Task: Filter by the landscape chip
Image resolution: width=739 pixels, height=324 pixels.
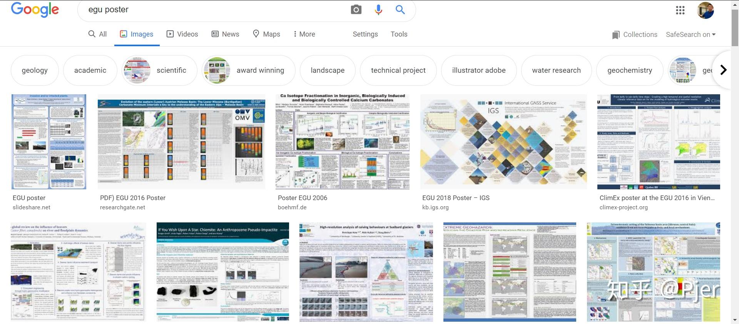Action: coord(328,70)
